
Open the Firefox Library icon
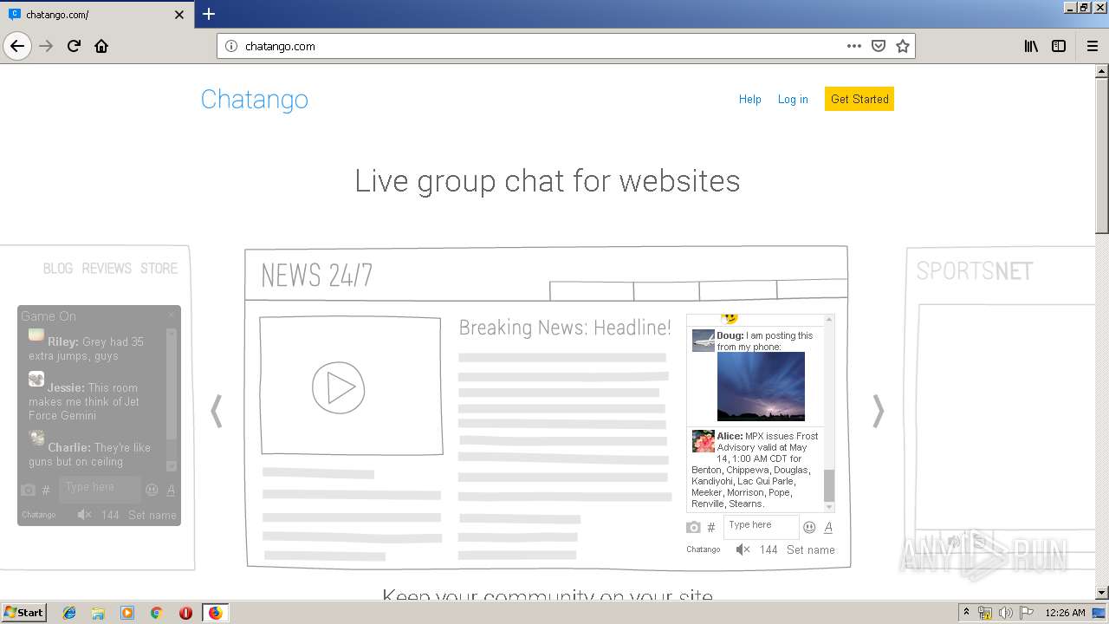pos(1031,46)
